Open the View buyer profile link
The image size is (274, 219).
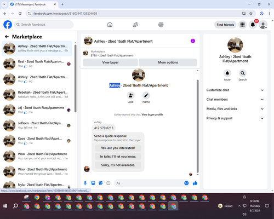[152, 114]
